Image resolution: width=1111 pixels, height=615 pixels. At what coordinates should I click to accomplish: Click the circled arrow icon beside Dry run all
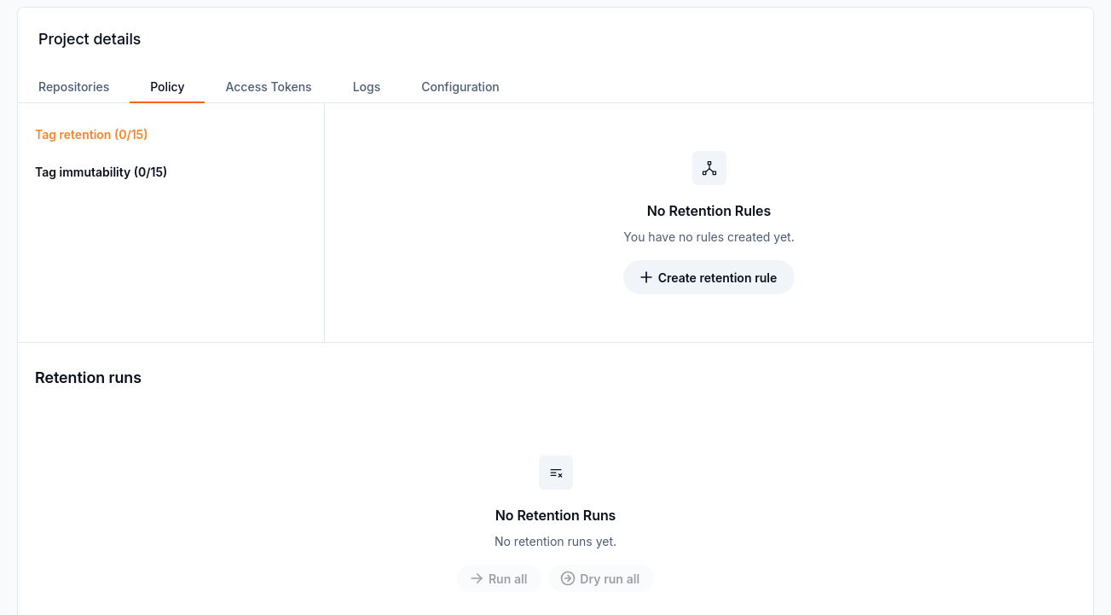coord(567,578)
